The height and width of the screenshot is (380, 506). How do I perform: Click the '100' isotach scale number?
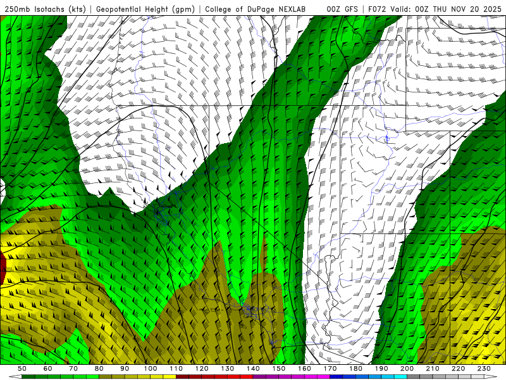[151, 369]
